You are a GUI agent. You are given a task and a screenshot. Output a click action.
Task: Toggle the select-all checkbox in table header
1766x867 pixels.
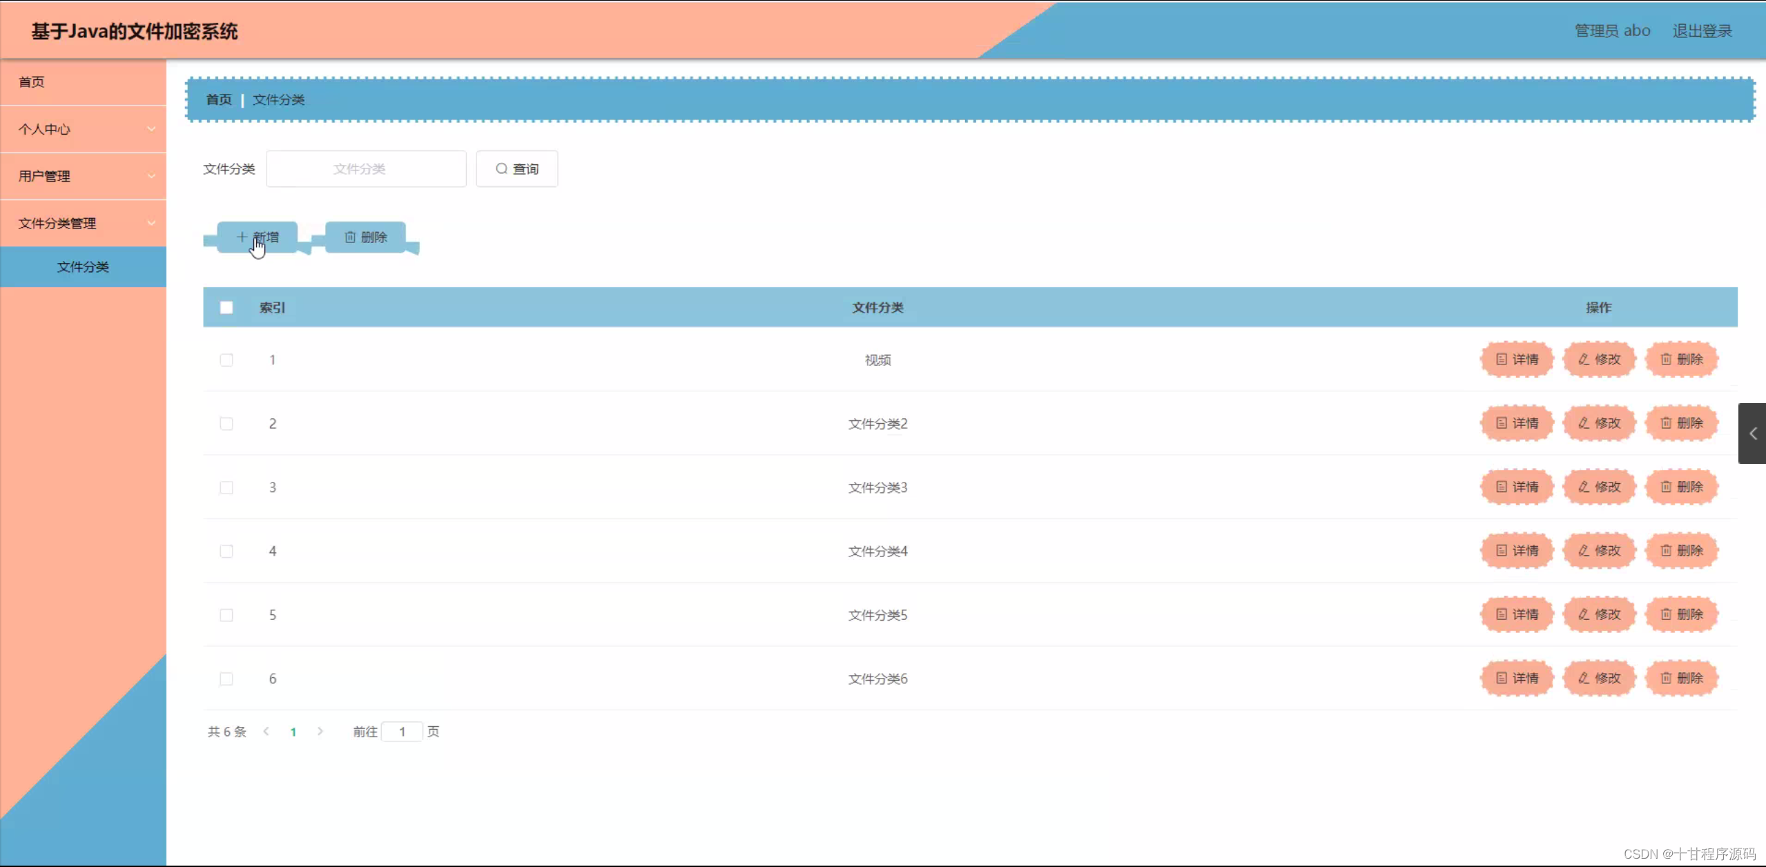pyautogui.click(x=226, y=308)
